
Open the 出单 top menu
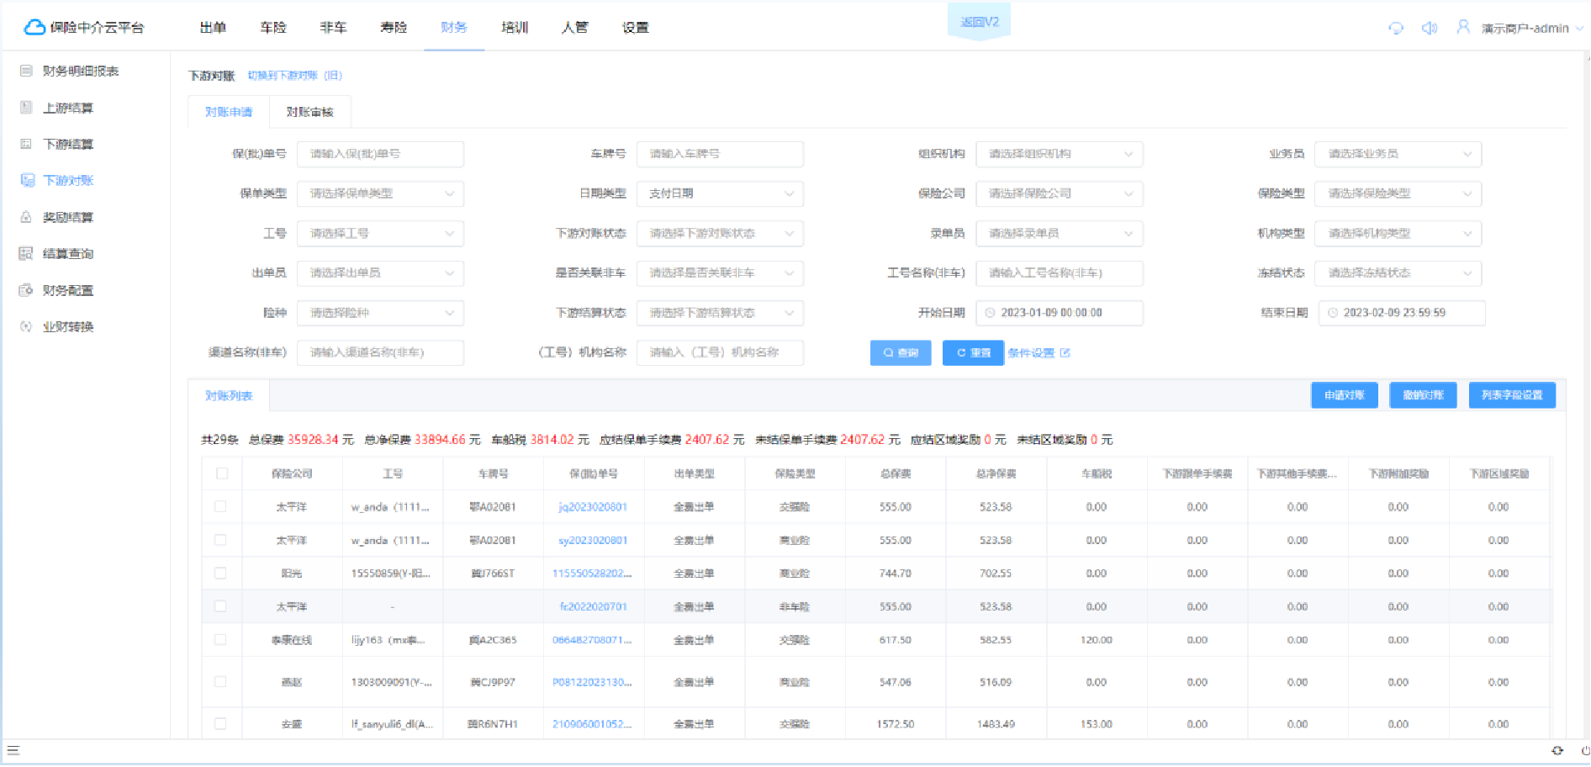(x=213, y=28)
